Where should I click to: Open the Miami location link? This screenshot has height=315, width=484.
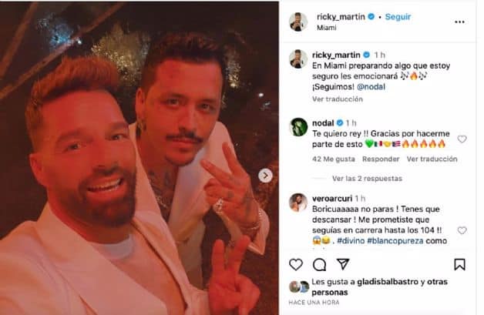tap(327, 28)
